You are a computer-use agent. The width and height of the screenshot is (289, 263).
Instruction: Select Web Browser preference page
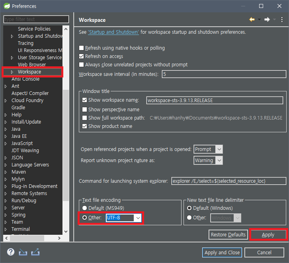[x=32, y=64]
